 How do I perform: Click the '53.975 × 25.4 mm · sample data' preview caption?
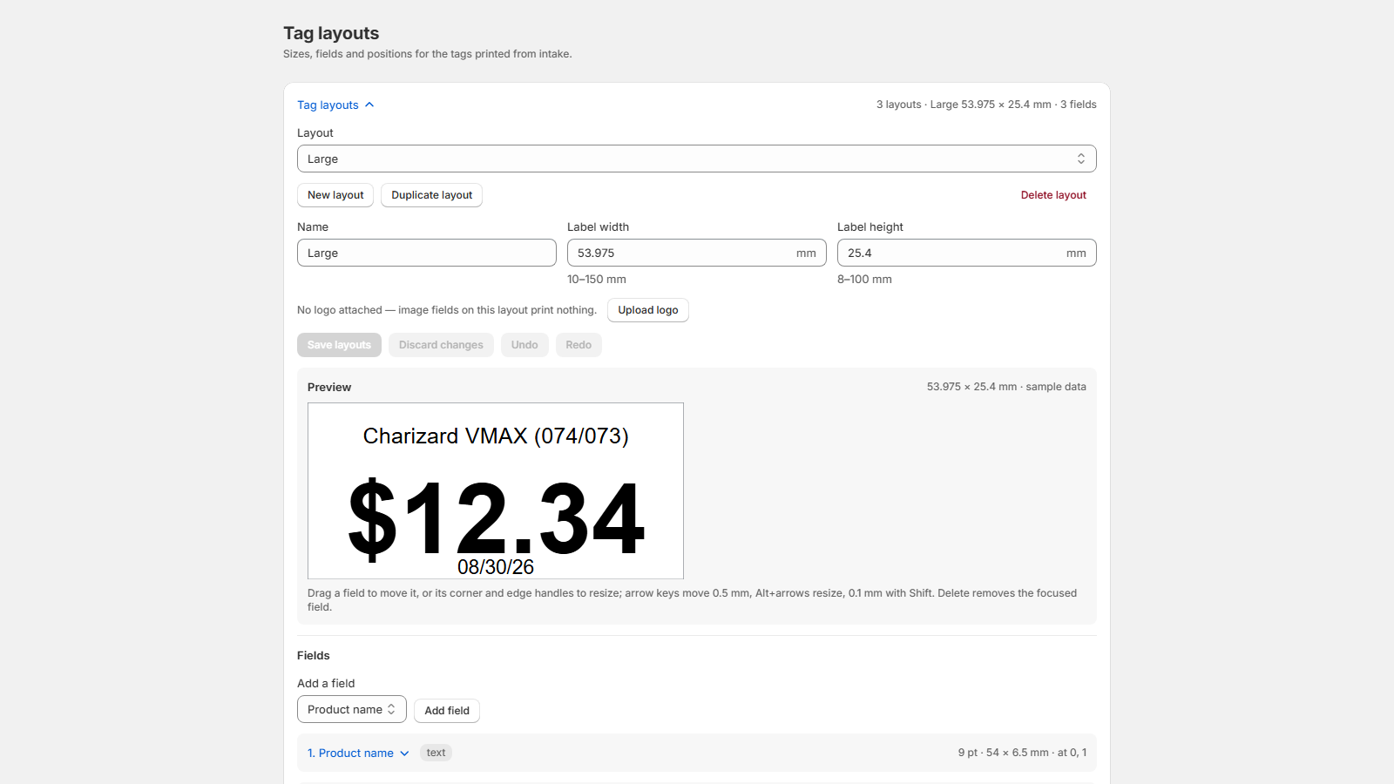1006,387
